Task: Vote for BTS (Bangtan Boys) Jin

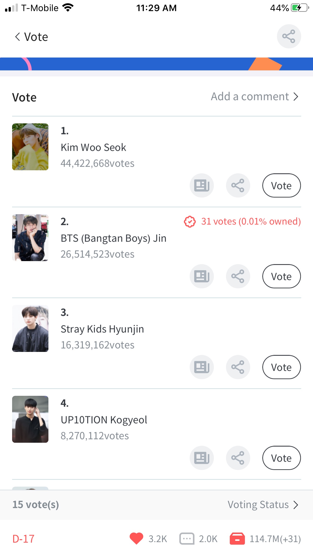Action: [281, 276]
